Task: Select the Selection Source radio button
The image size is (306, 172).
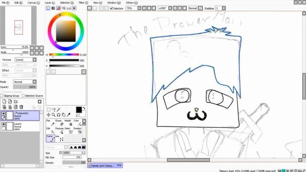Action: (x=23, y=96)
